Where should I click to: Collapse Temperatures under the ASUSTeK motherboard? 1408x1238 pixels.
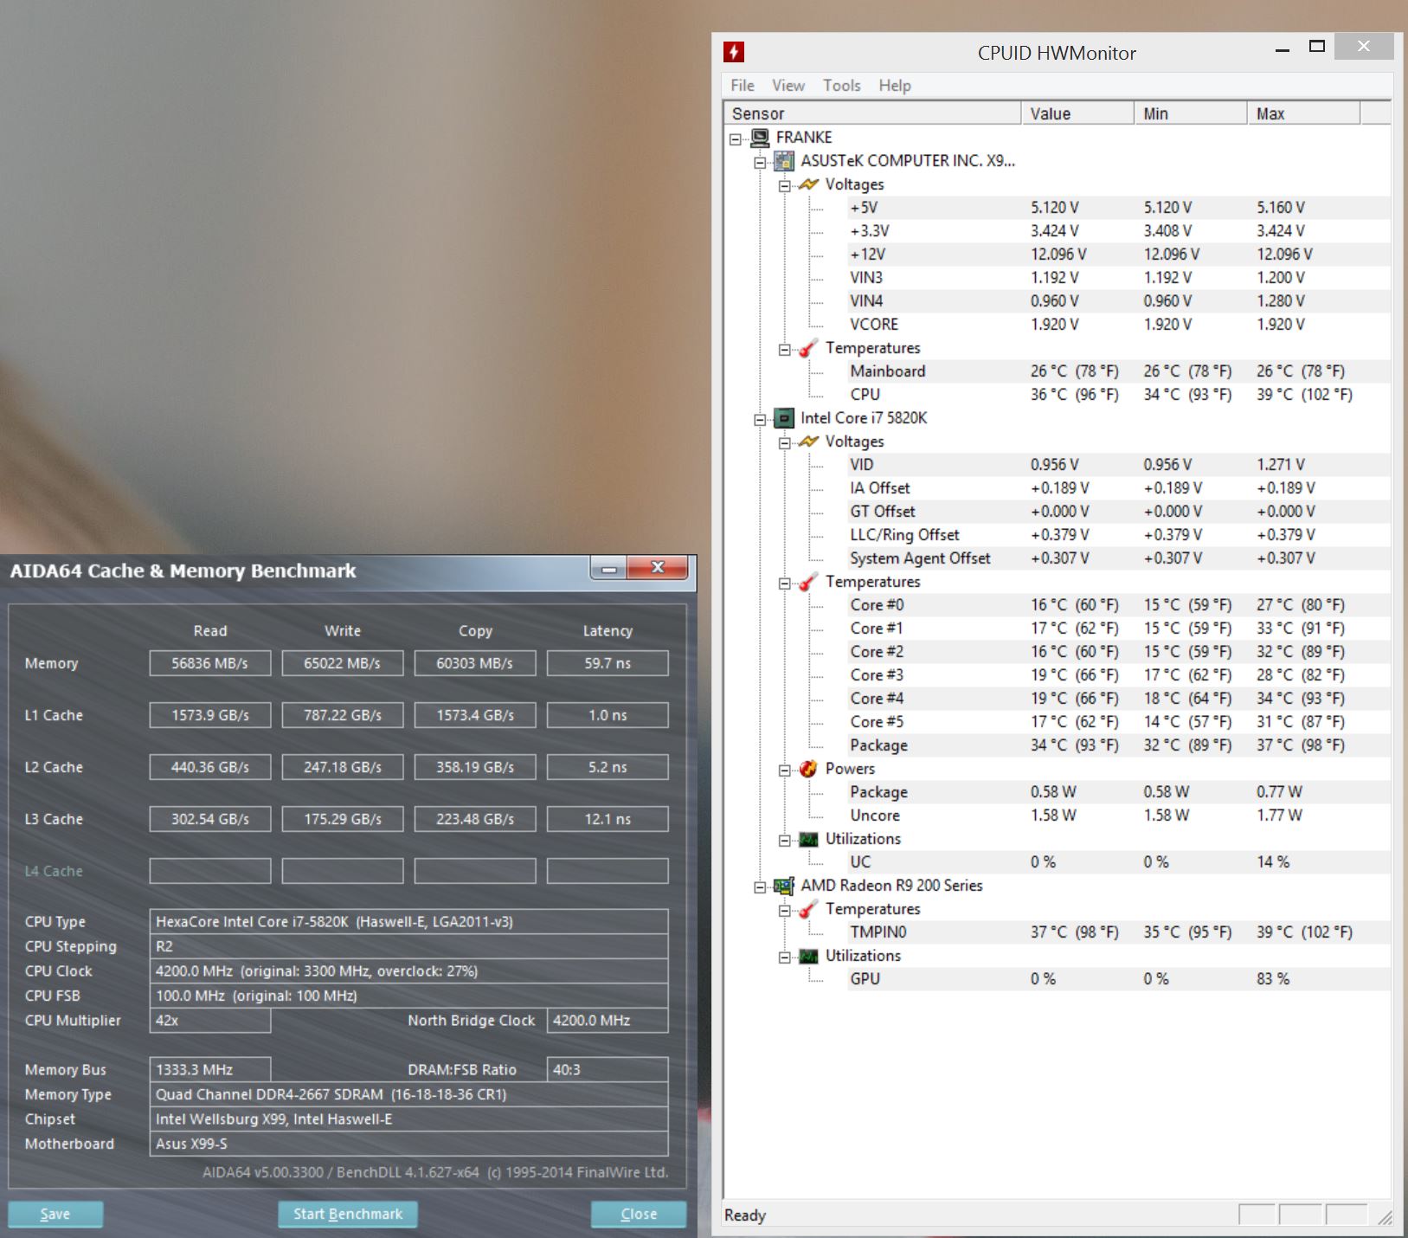click(784, 349)
